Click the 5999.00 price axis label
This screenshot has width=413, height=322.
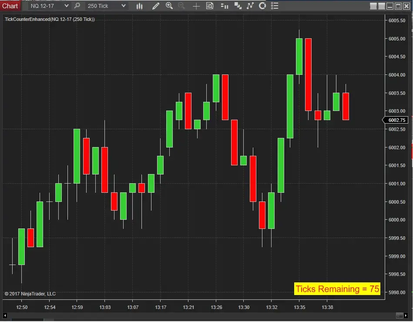397,256
